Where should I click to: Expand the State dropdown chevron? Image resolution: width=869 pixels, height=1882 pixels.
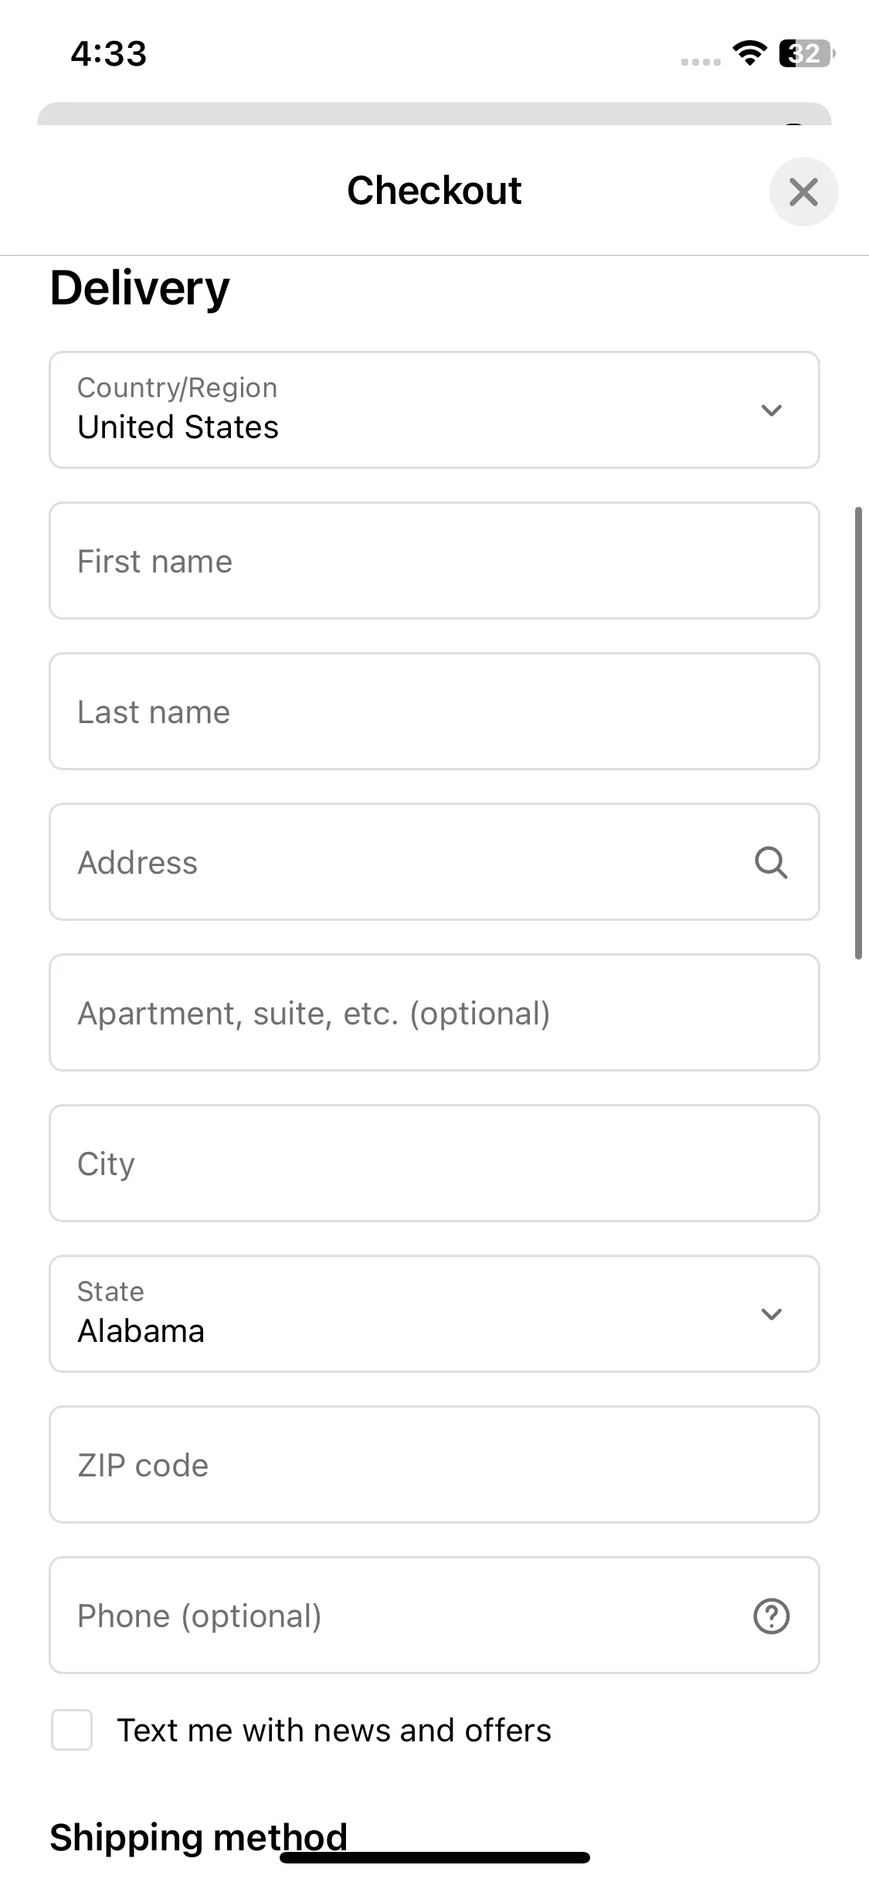[x=771, y=1314]
